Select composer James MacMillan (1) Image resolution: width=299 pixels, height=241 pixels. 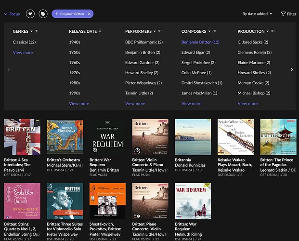[199, 93]
